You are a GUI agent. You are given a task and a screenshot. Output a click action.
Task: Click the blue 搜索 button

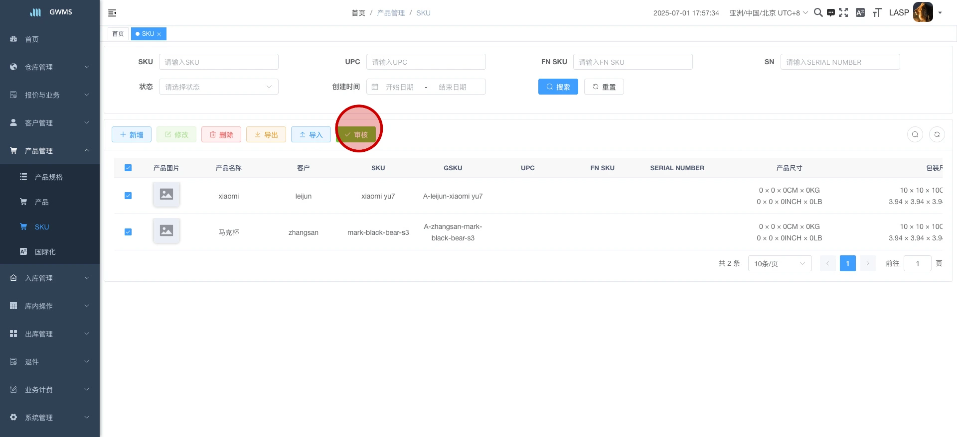pyautogui.click(x=558, y=87)
